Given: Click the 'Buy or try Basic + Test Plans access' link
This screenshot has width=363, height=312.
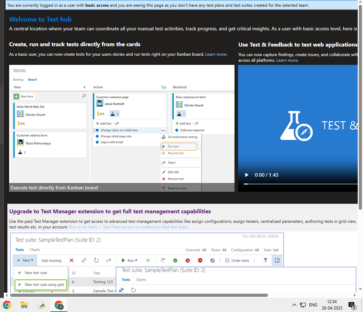Looking at the screenshot, I should click(x=128, y=227).
